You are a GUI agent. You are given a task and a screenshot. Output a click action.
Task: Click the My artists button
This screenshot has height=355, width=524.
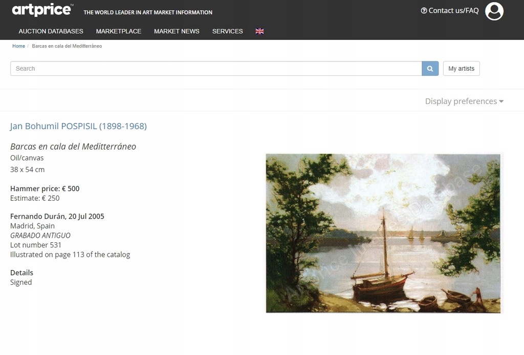pyautogui.click(x=461, y=69)
